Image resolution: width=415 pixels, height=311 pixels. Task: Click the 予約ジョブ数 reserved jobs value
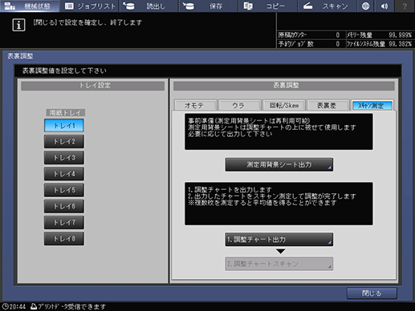click(338, 44)
